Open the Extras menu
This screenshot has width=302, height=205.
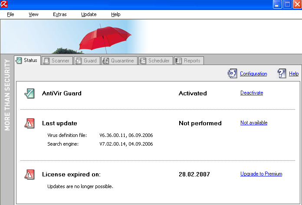point(60,14)
